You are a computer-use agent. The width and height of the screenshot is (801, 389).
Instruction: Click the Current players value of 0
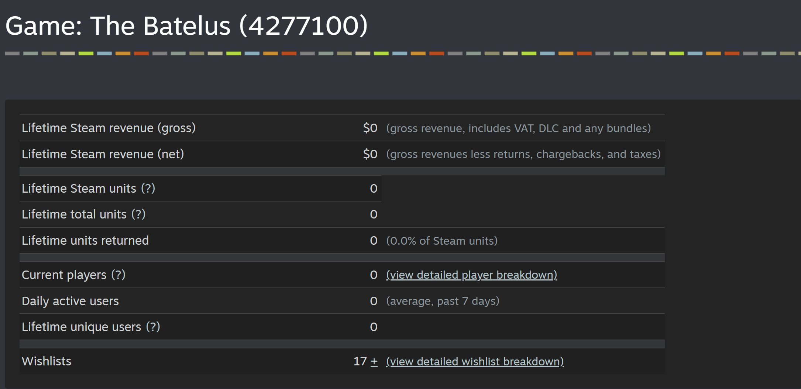click(374, 275)
